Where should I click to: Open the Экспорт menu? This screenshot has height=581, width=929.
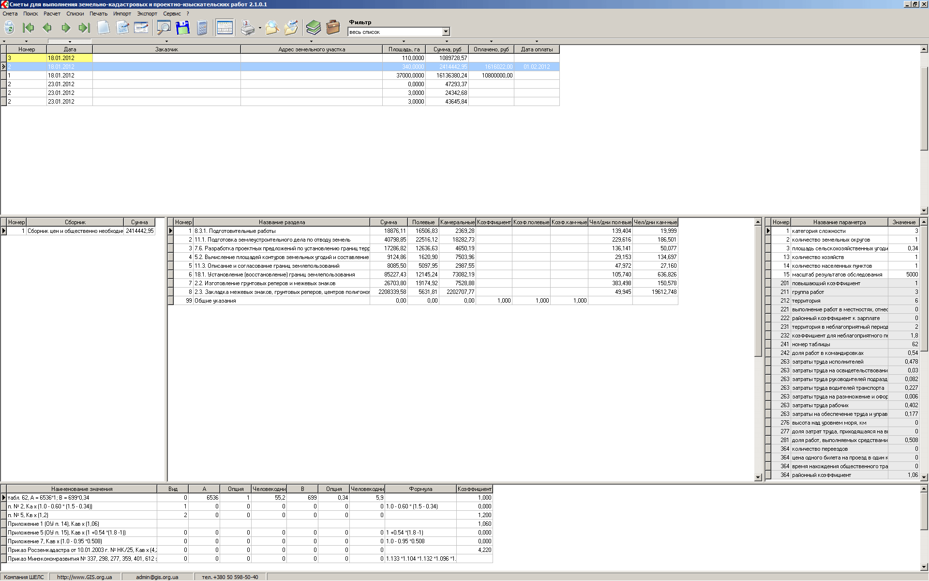[x=147, y=14]
